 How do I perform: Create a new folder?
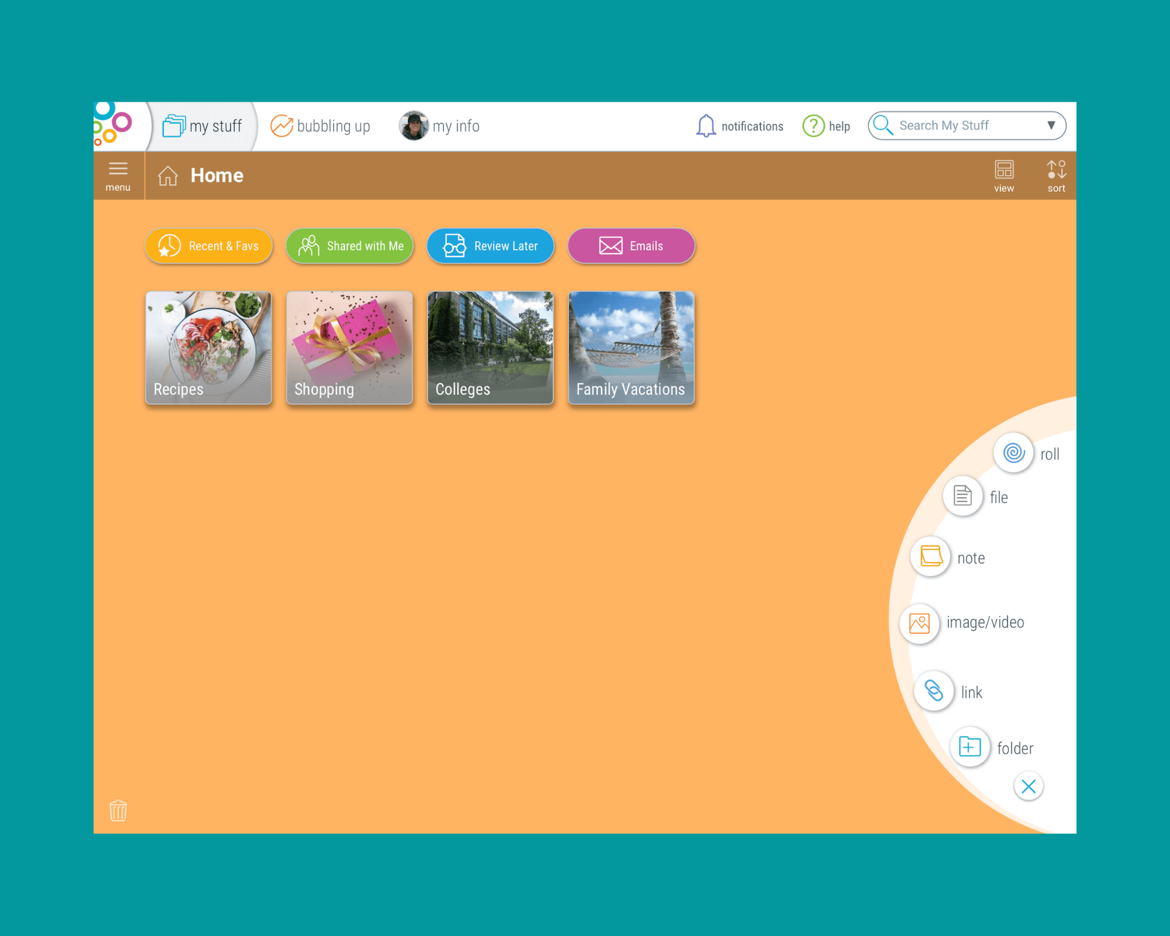(970, 747)
